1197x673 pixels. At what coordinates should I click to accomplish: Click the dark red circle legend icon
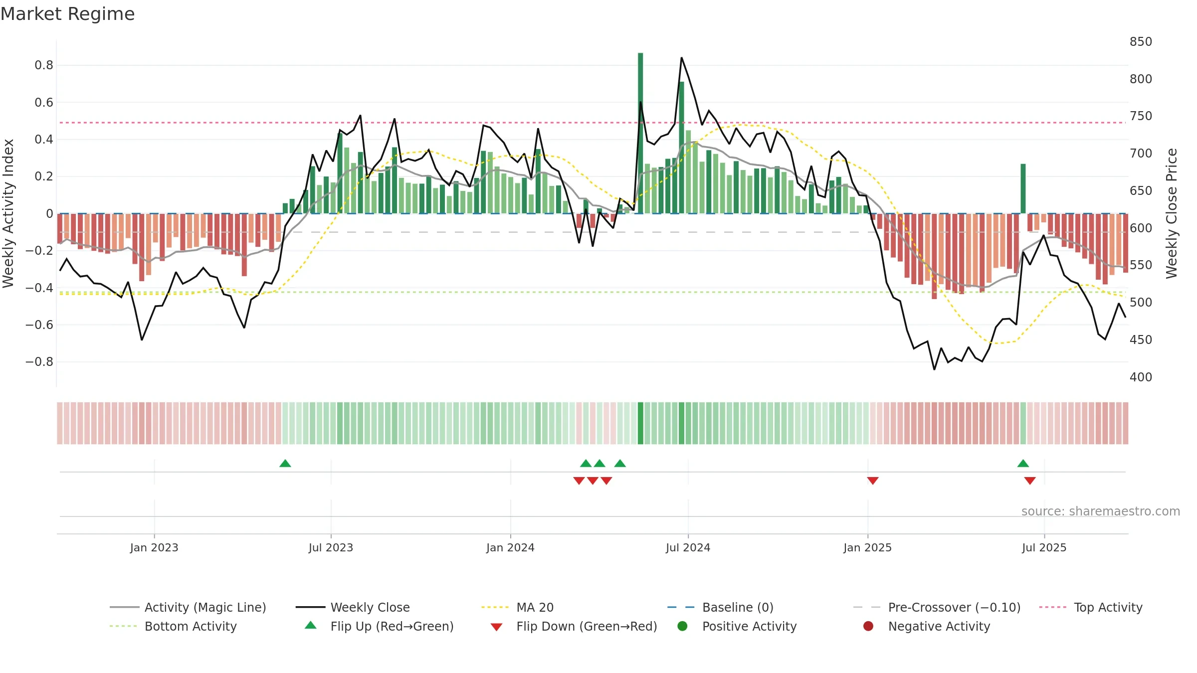coord(868,626)
